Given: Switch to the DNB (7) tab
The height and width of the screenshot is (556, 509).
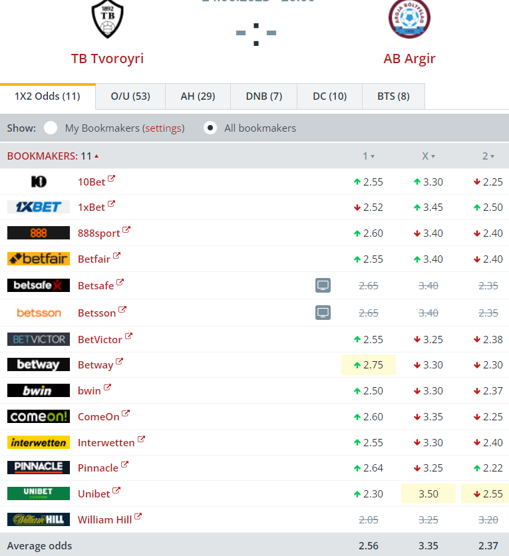Looking at the screenshot, I should point(264,96).
